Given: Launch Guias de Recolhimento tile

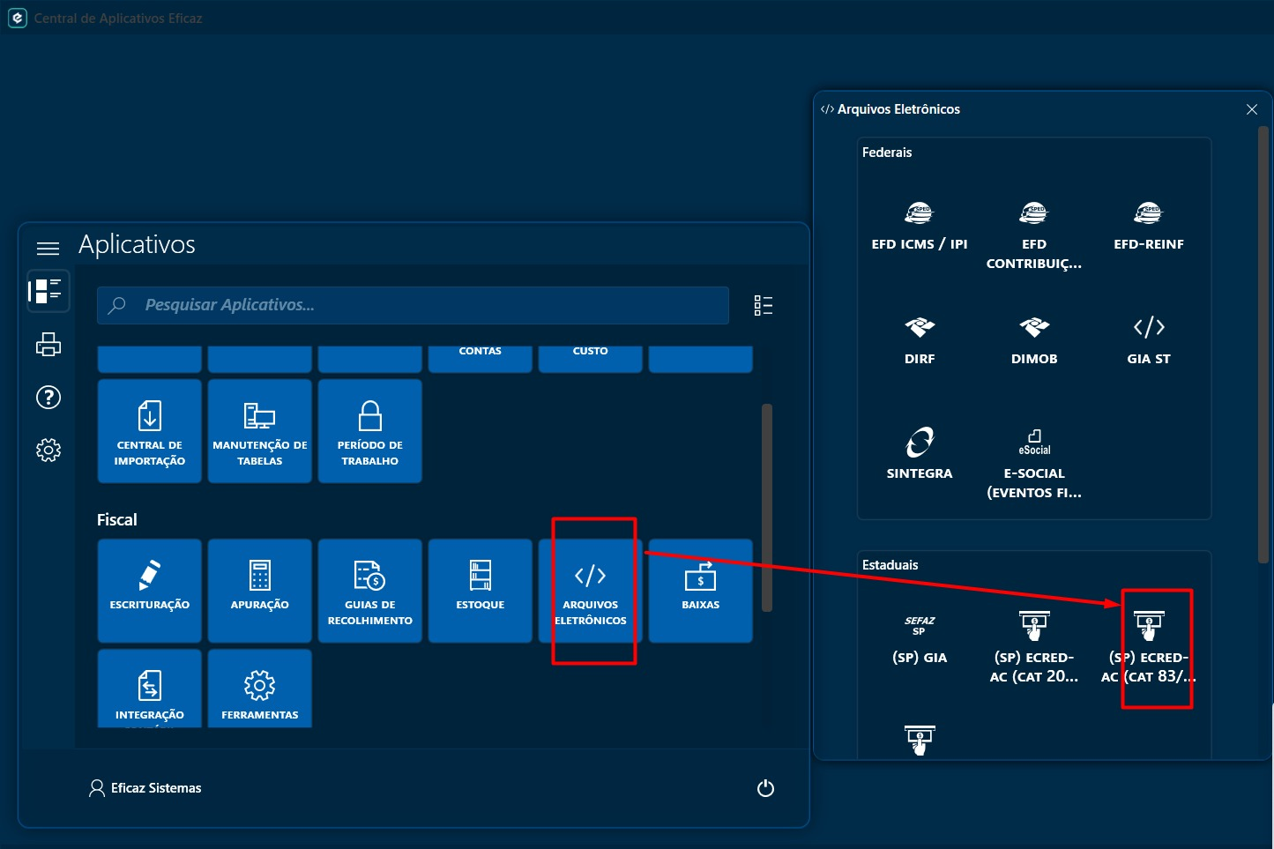Looking at the screenshot, I should click(369, 590).
